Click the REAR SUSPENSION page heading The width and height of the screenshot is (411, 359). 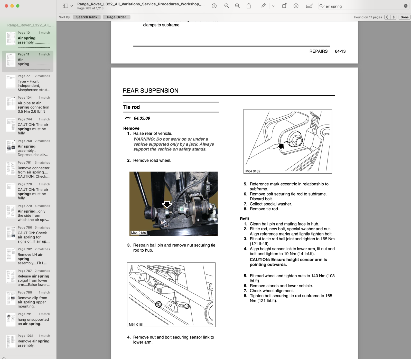[x=150, y=91]
